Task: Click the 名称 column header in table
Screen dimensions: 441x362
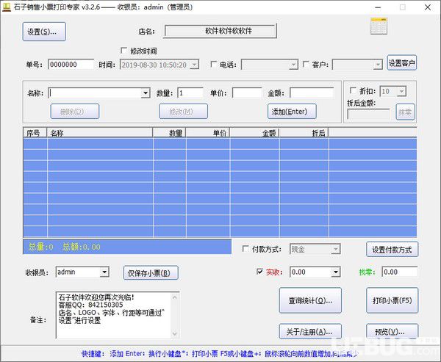Action: pyautogui.click(x=100, y=133)
